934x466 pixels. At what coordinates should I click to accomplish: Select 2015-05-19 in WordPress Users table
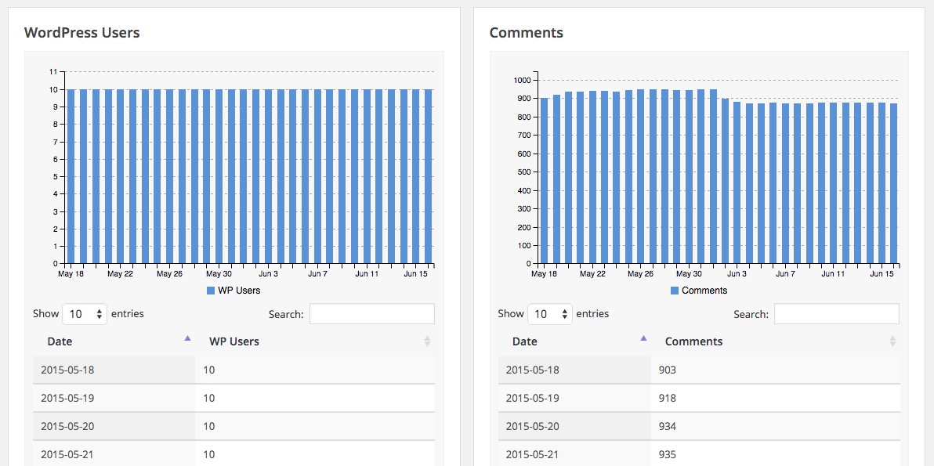[x=67, y=398]
